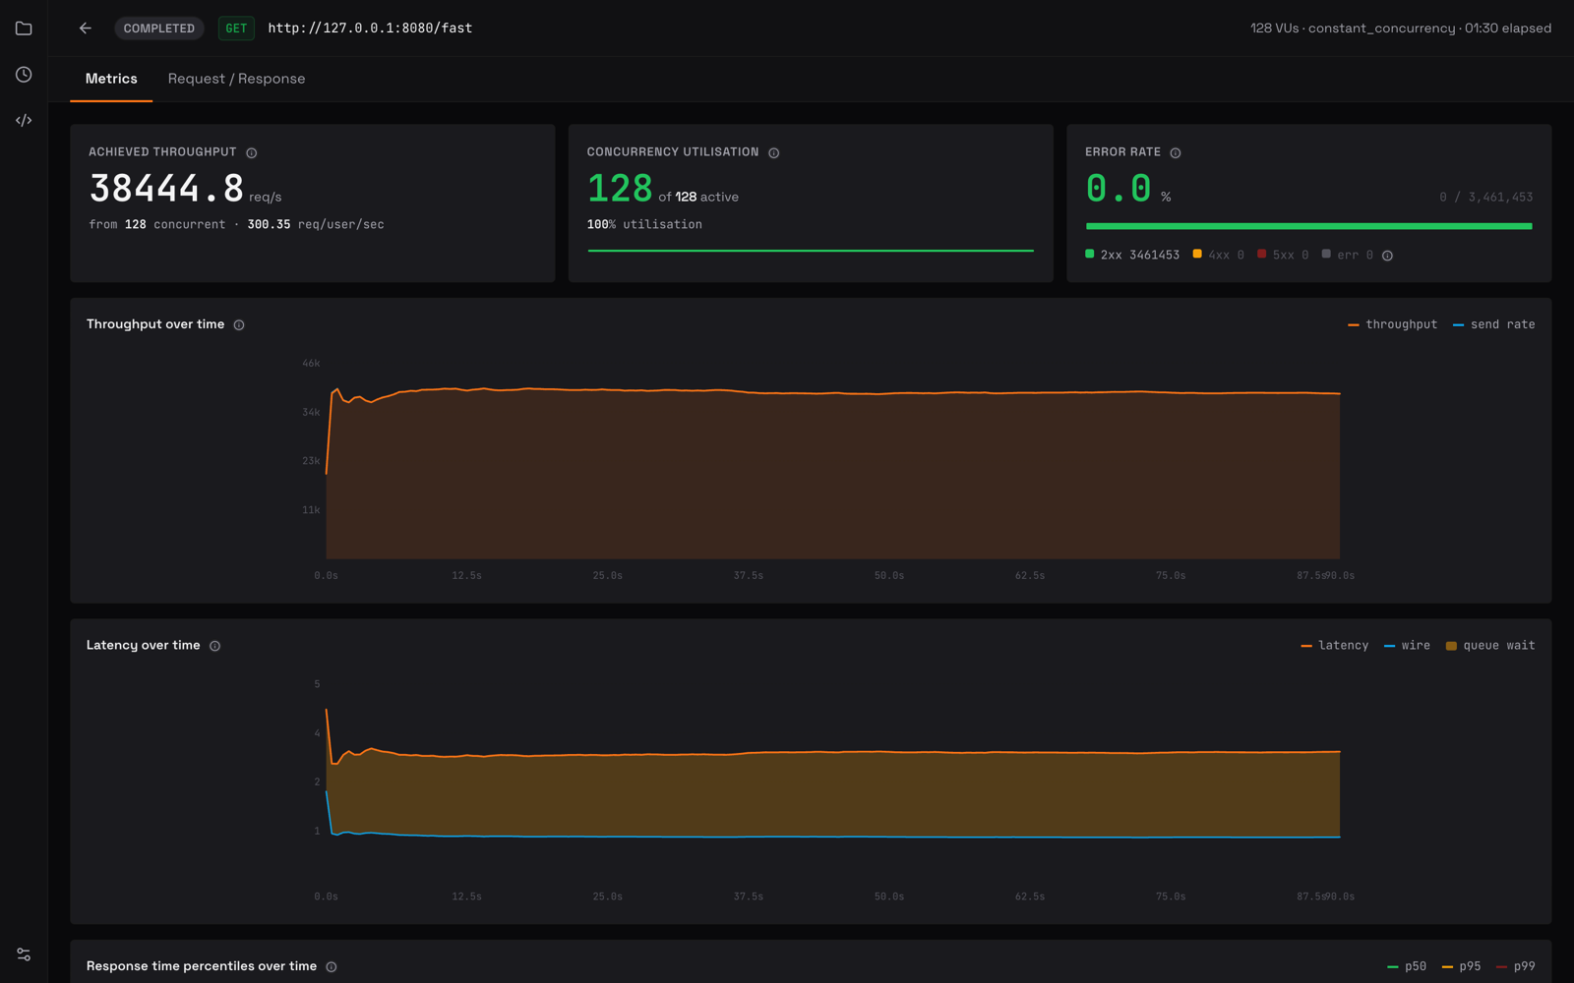This screenshot has height=983, width=1574.
Task: Toggle the wire legend series
Action: coord(1407,646)
